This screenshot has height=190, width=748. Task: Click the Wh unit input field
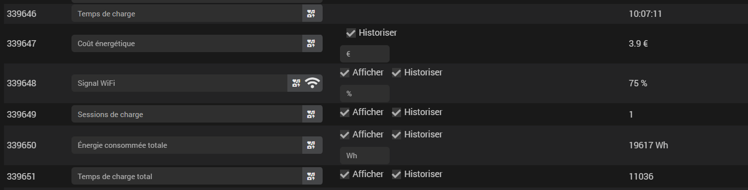[x=365, y=156]
